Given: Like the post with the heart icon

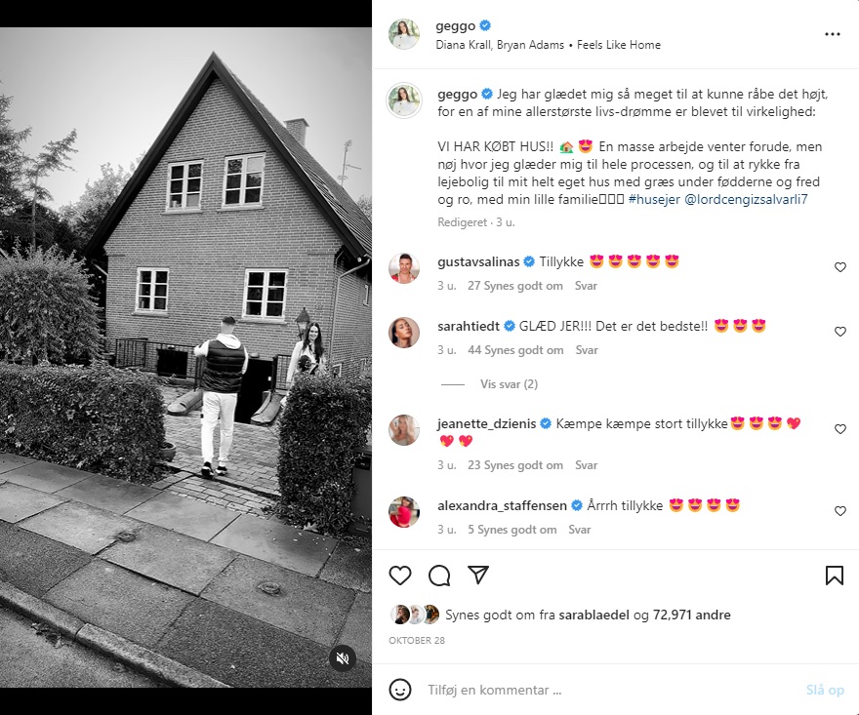Looking at the screenshot, I should coord(400,575).
